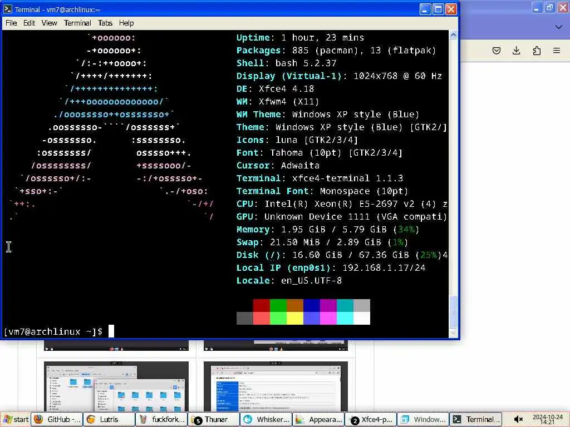The image size is (570, 427).
Task: Restore down the Firefox window
Action: pyautogui.click(x=550, y=8)
